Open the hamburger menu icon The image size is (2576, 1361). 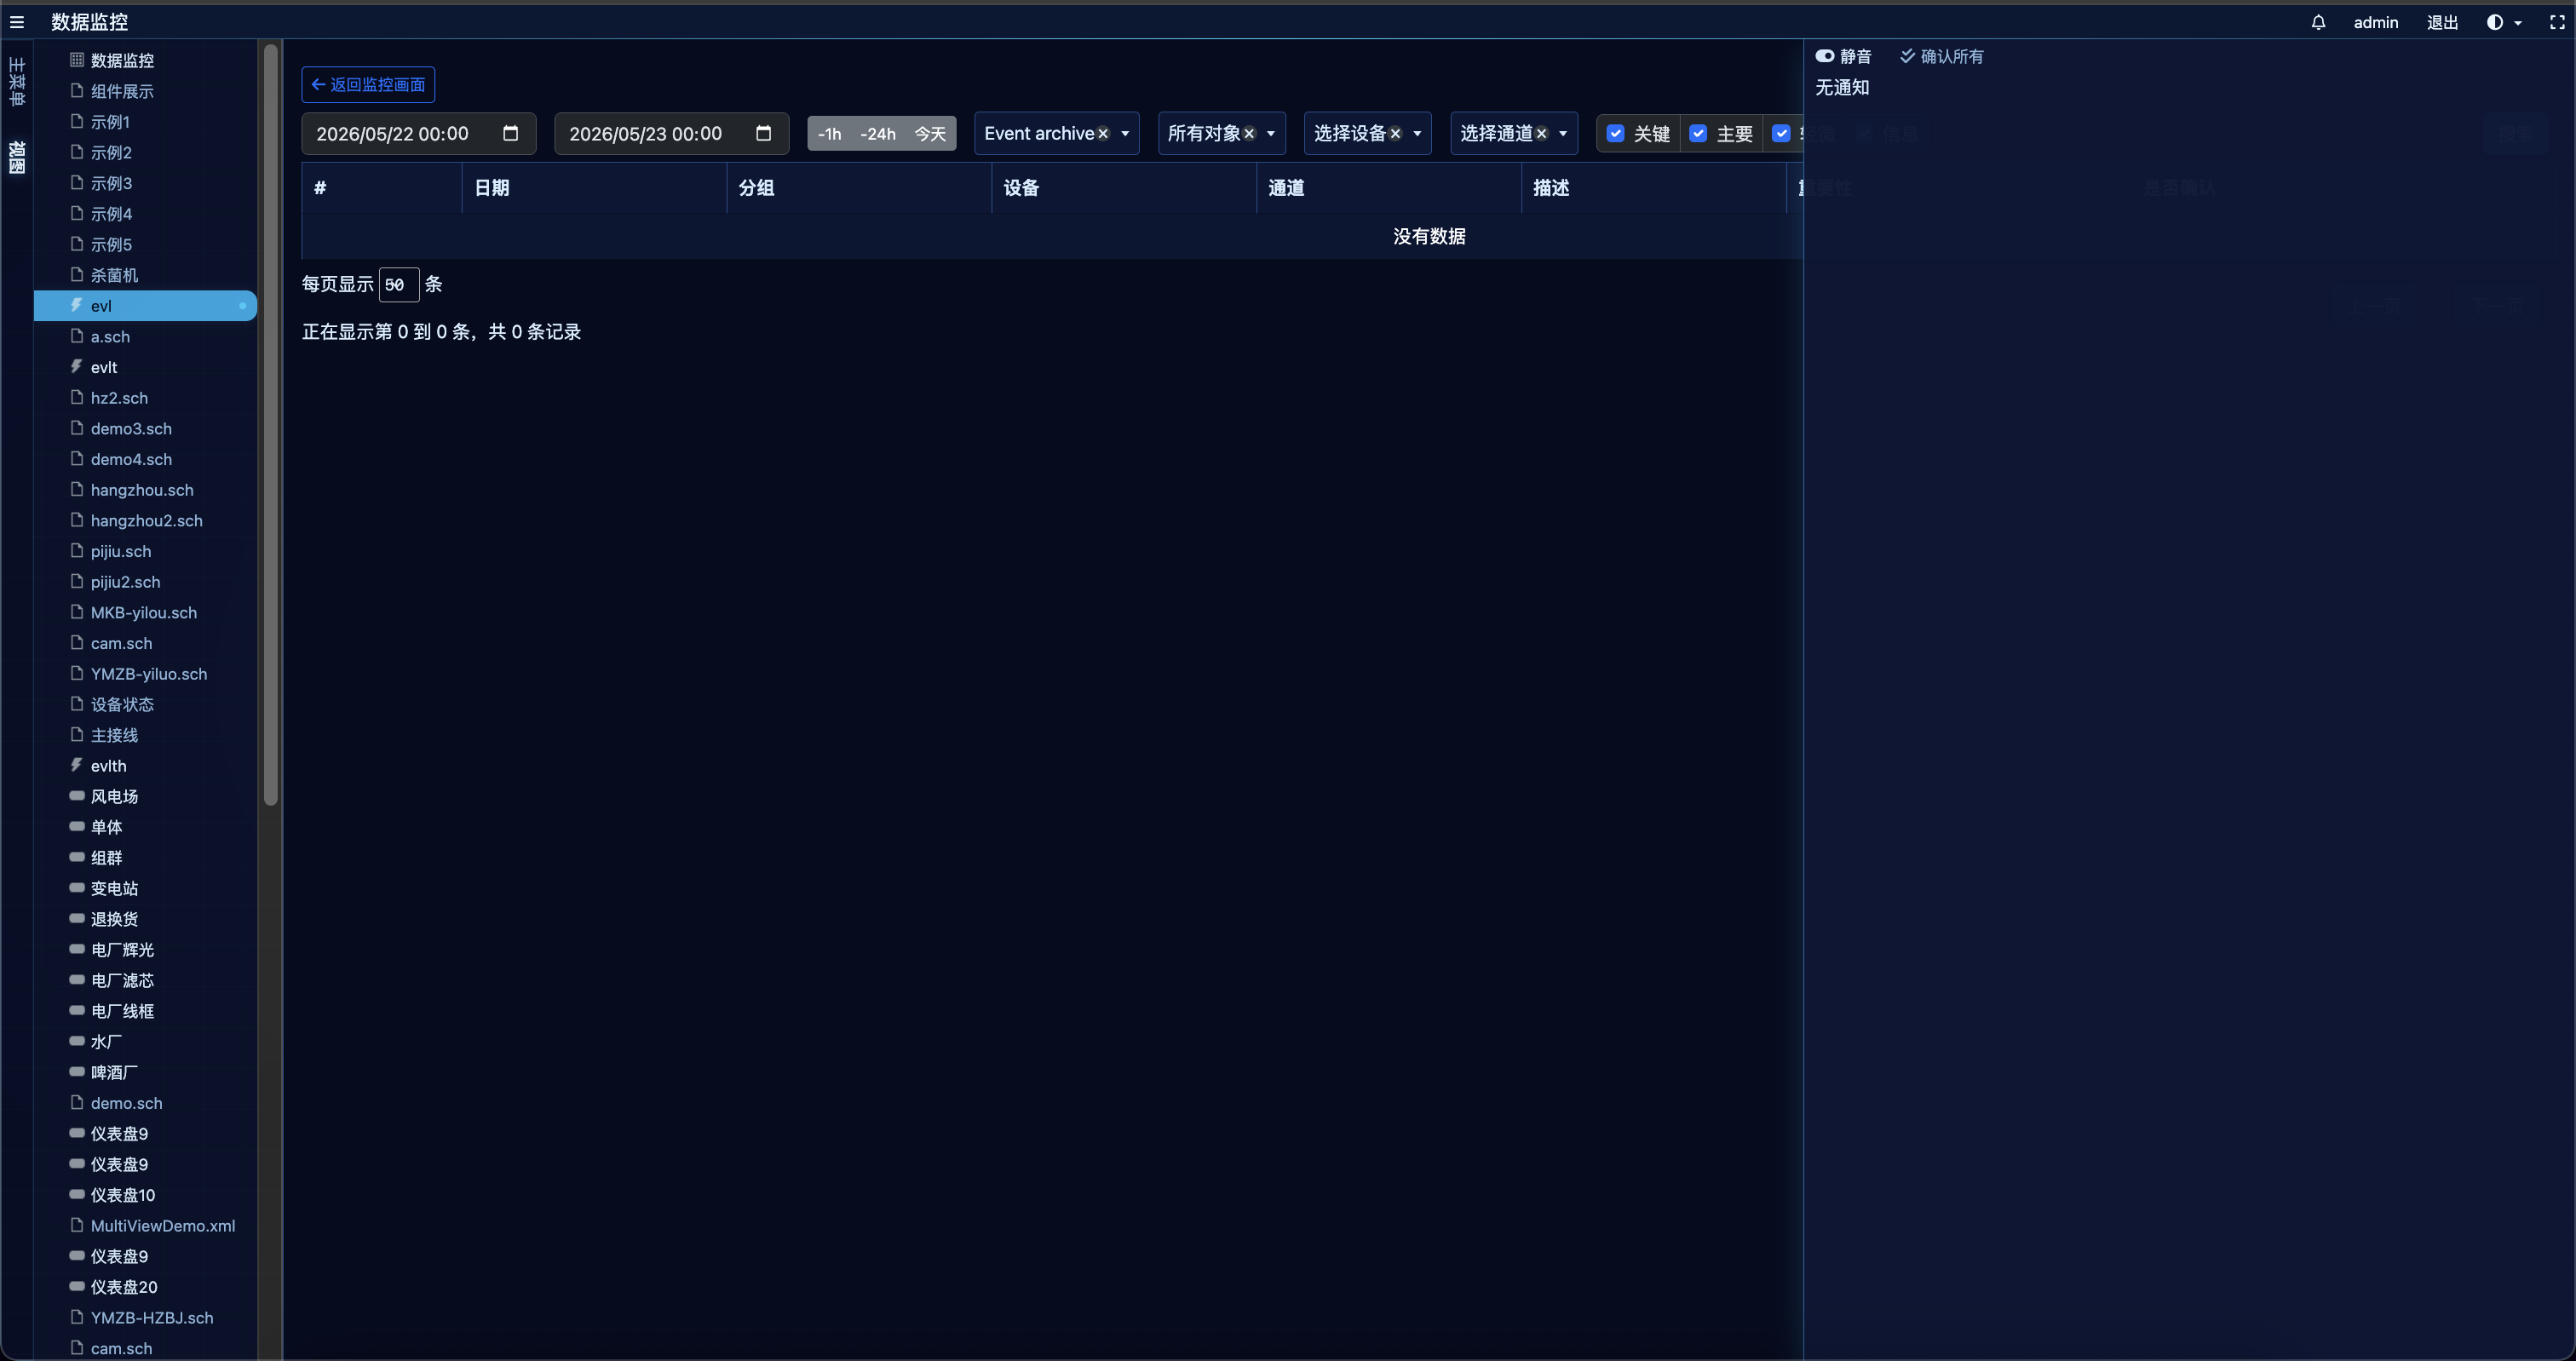pyautogui.click(x=17, y=22)
